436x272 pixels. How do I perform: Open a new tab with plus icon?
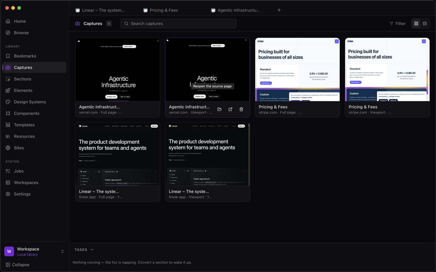coord(279,10)
